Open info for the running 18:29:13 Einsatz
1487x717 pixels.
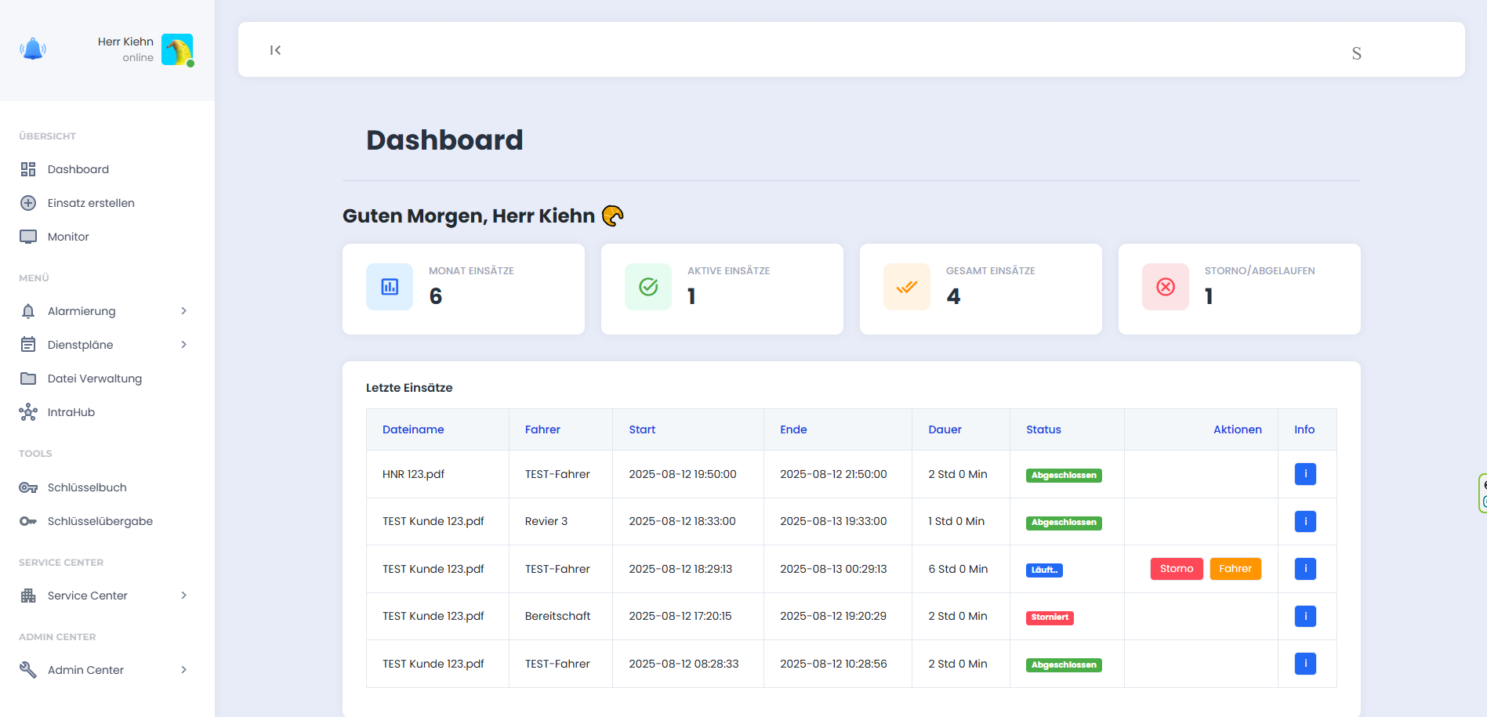tap(1305, 569)
